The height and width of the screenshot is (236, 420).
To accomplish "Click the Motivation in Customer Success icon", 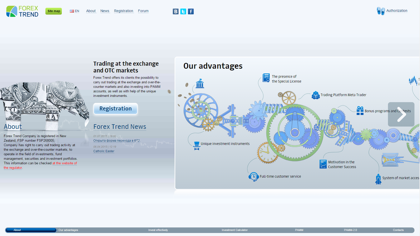I will click(x=323, y=164).
